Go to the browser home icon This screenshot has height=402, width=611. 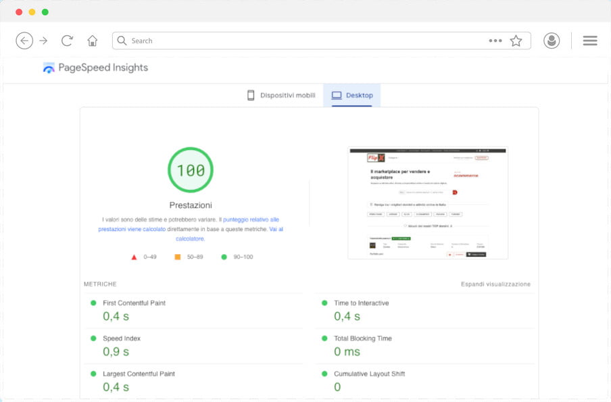[93, 41]
